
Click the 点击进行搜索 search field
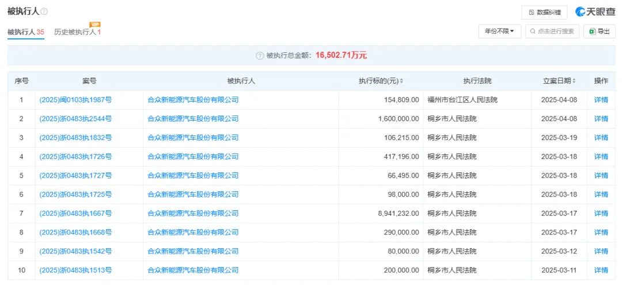[552, 32]
